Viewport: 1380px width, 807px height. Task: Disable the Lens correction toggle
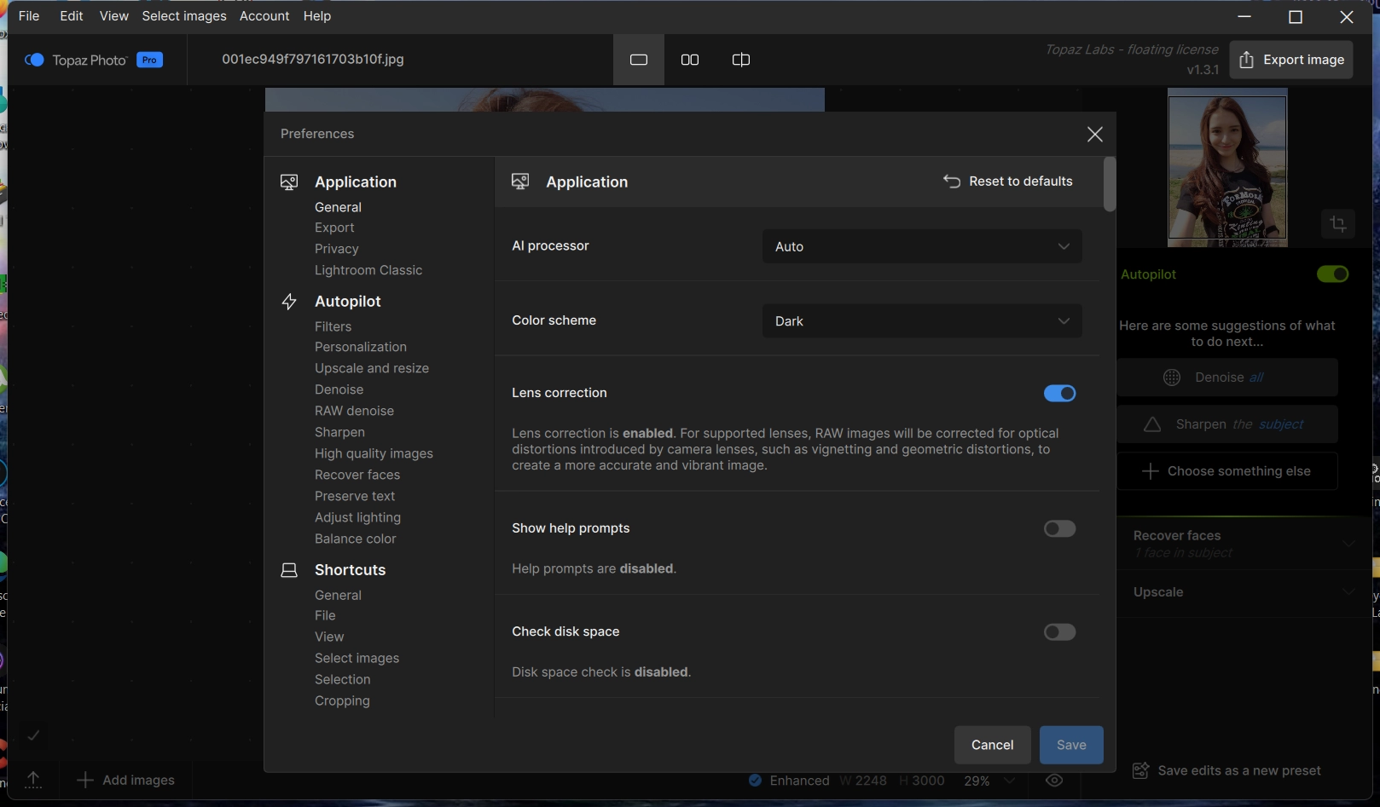pyautogui.click(x=1059, y=393)
